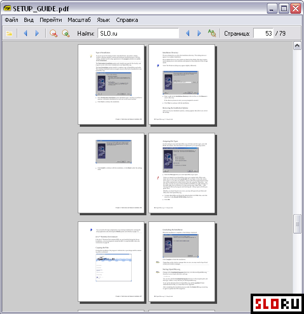Open the Перейти menu
This screenshot has width=304, height=314.
tap(51, 20)
